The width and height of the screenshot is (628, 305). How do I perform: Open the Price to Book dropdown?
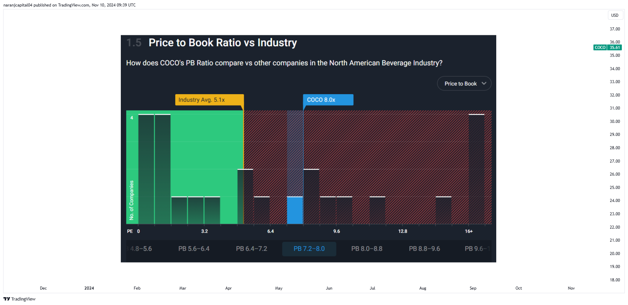pyautogui.click(x=464, y=84)
